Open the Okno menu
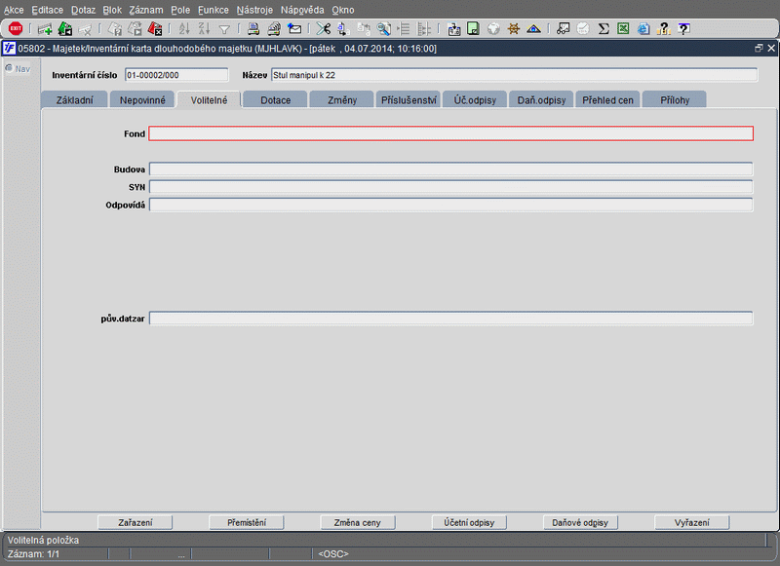The width and height of the screenshot is (780, 566). coord(343,10)
